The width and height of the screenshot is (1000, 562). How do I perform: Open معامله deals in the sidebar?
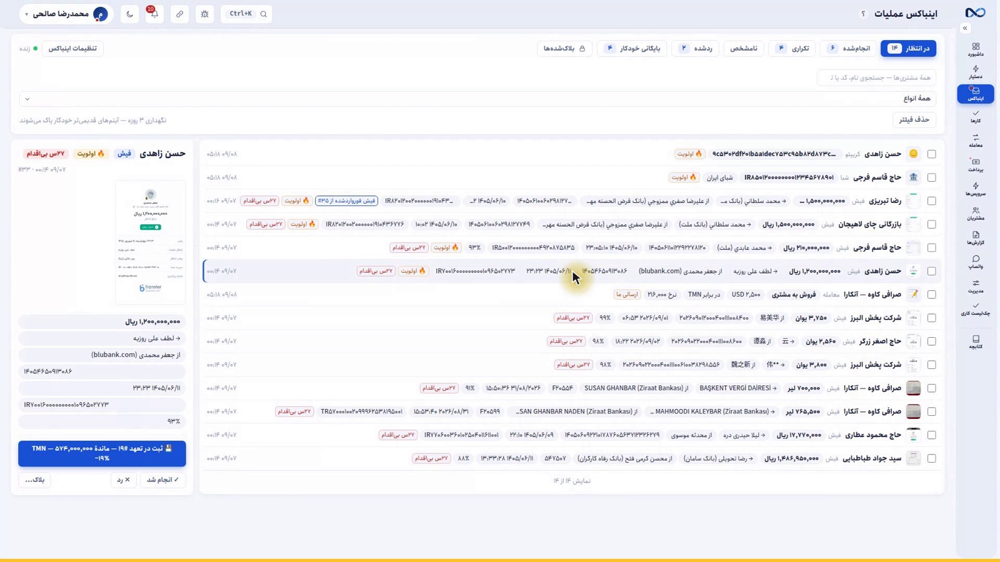(x=975, y=140)
